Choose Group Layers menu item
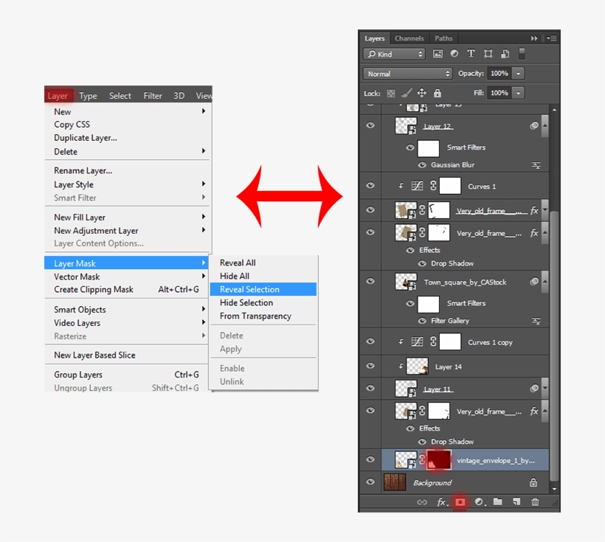 coord(127,375)
